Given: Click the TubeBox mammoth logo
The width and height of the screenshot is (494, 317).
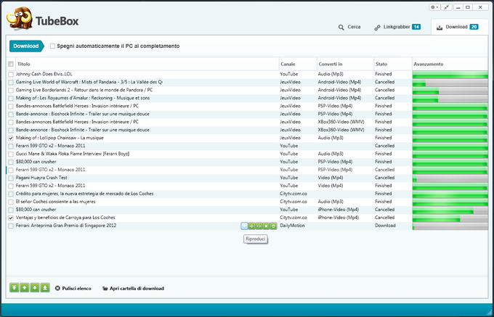Looking at the screenshot, I should (20, 19).
